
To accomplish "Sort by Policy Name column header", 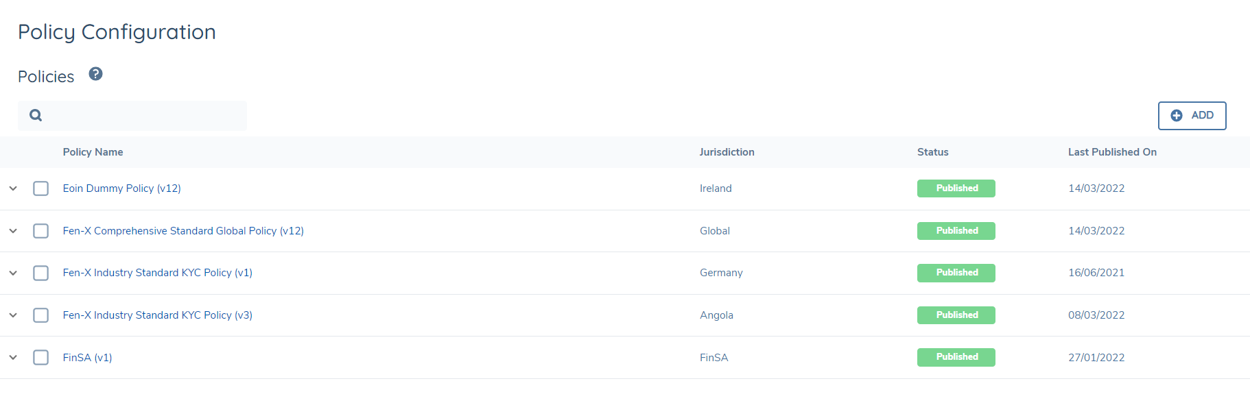I will 93,152.
